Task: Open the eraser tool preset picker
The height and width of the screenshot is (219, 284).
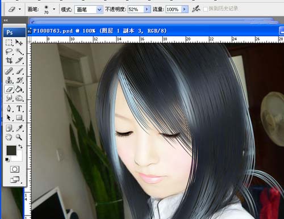Action: tap(12, 9)
